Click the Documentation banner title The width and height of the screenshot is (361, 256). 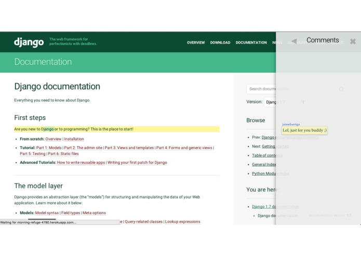pyautogui.click(x=43, y=62)
